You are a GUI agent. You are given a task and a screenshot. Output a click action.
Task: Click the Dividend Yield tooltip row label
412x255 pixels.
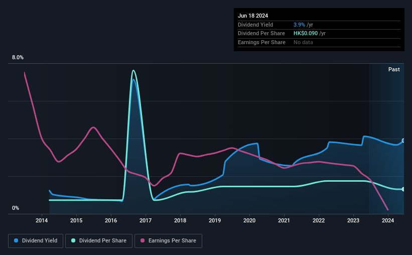255,25
